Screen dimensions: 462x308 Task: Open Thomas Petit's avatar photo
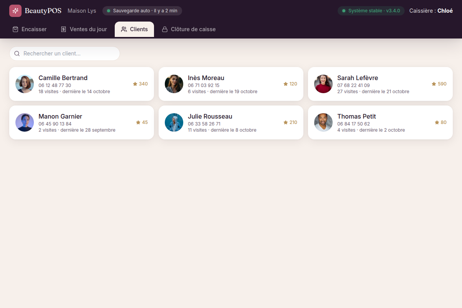(323, 122)
